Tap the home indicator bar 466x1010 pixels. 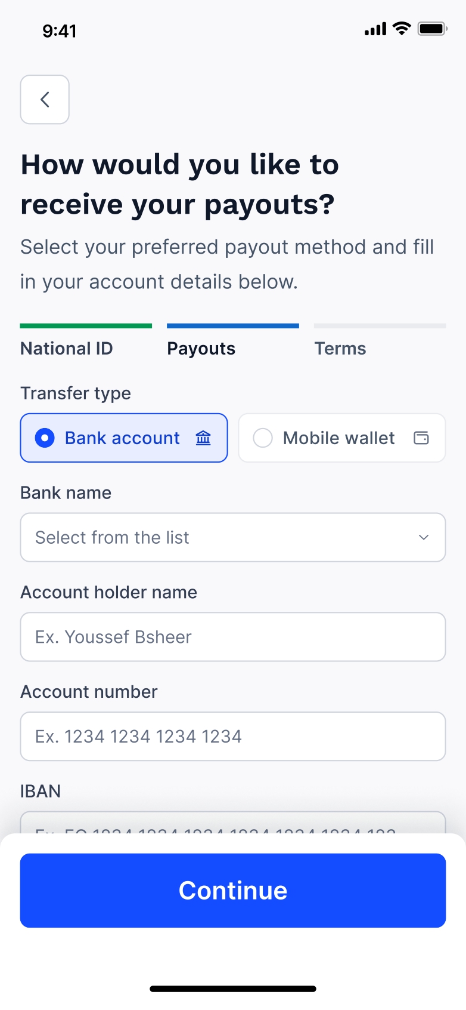[x=233, y=989]
